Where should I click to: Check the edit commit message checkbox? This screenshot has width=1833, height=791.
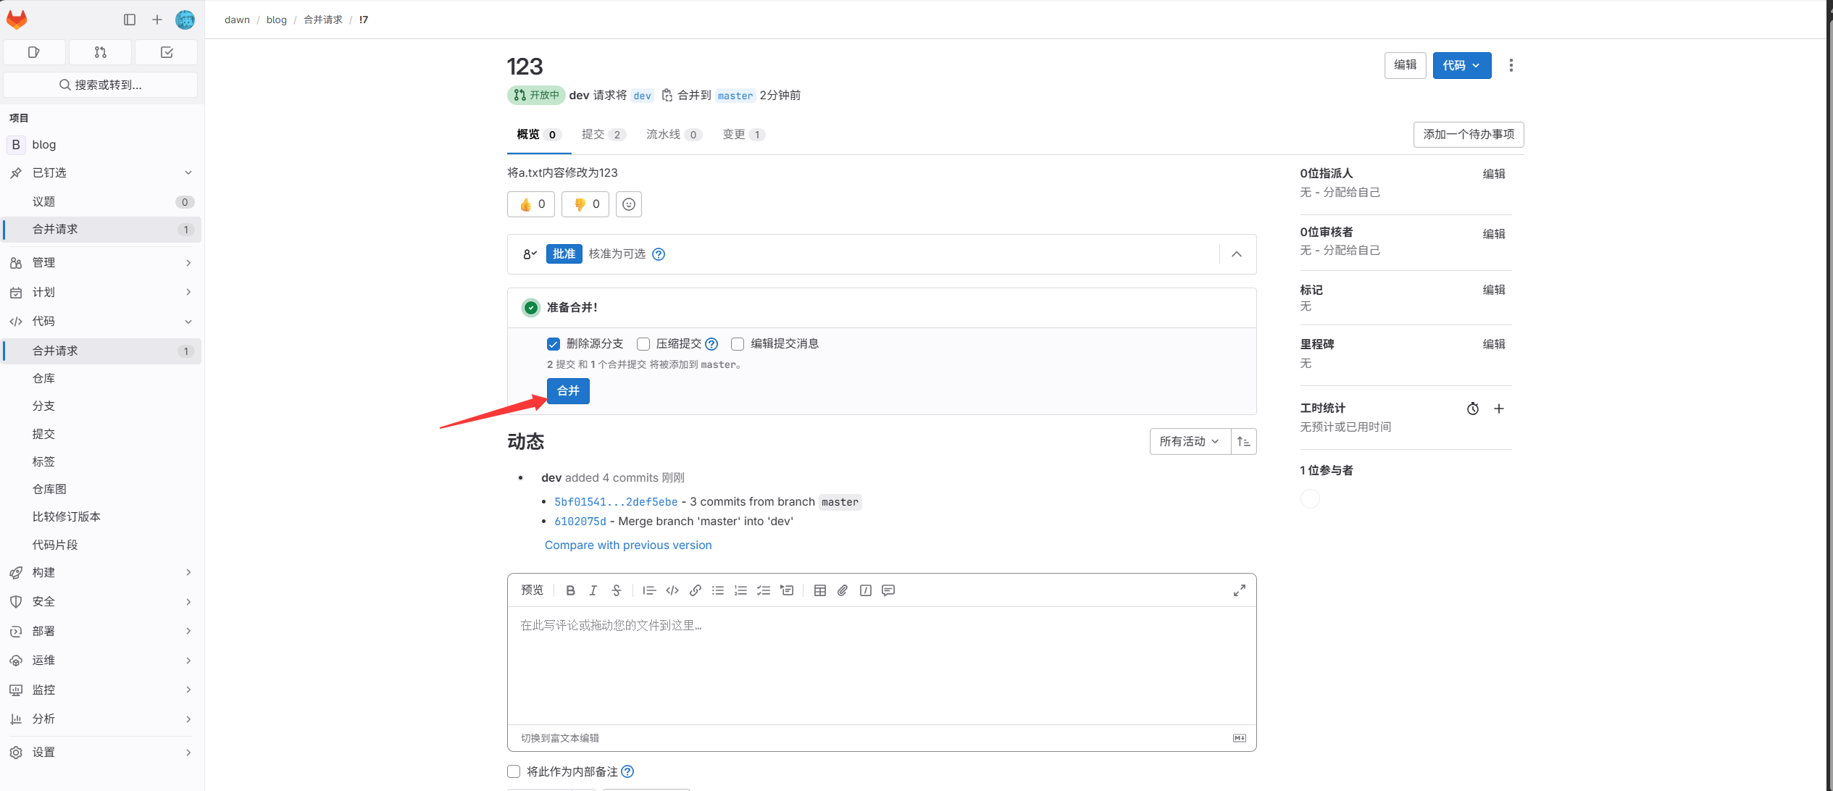(x=738, y=344)
